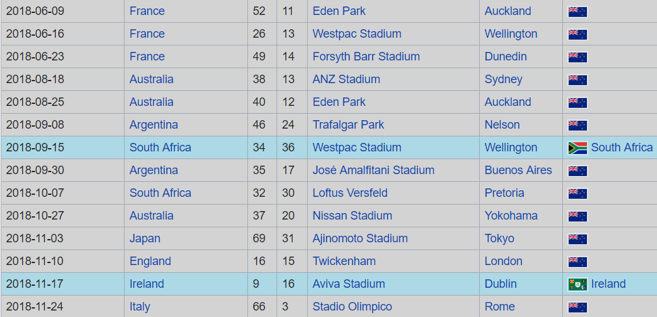Click New Zealand flag in Twickenham row

(x=577, y=261)
